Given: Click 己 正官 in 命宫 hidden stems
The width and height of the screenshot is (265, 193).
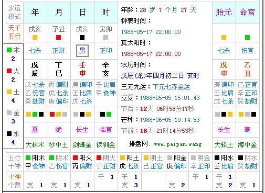Looking at the screenshot, I should (x=247, y=85).
